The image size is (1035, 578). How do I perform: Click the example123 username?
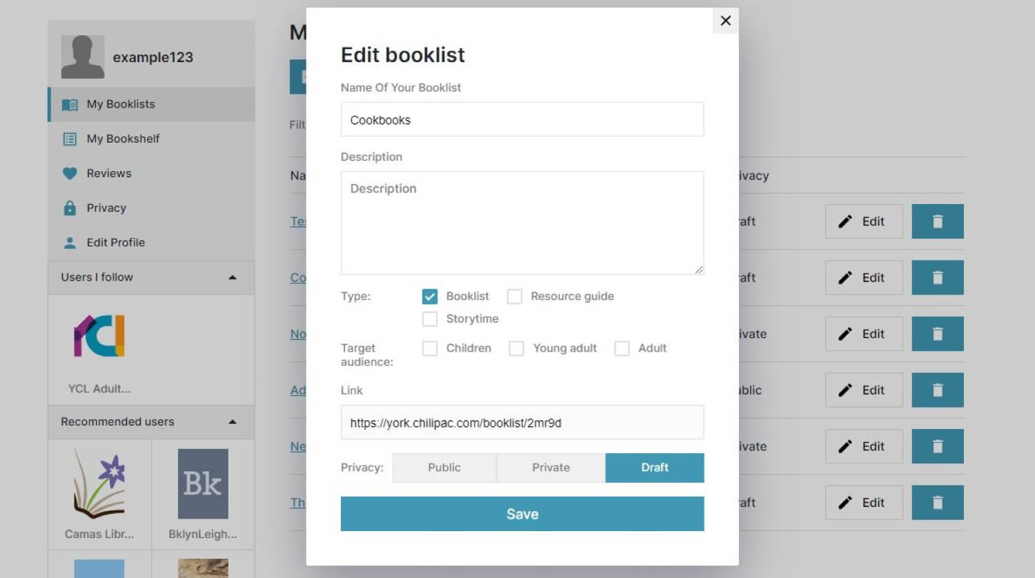click(x=153, y=57)
